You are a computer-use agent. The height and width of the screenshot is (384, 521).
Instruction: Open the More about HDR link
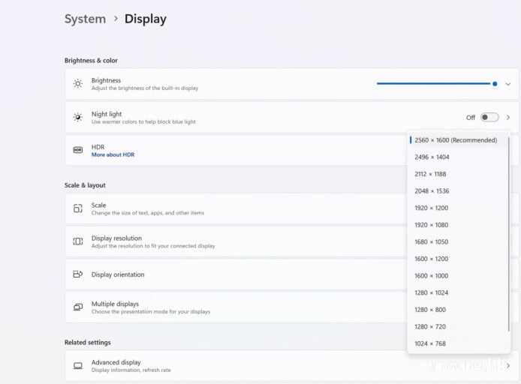[x=113, y=155]
